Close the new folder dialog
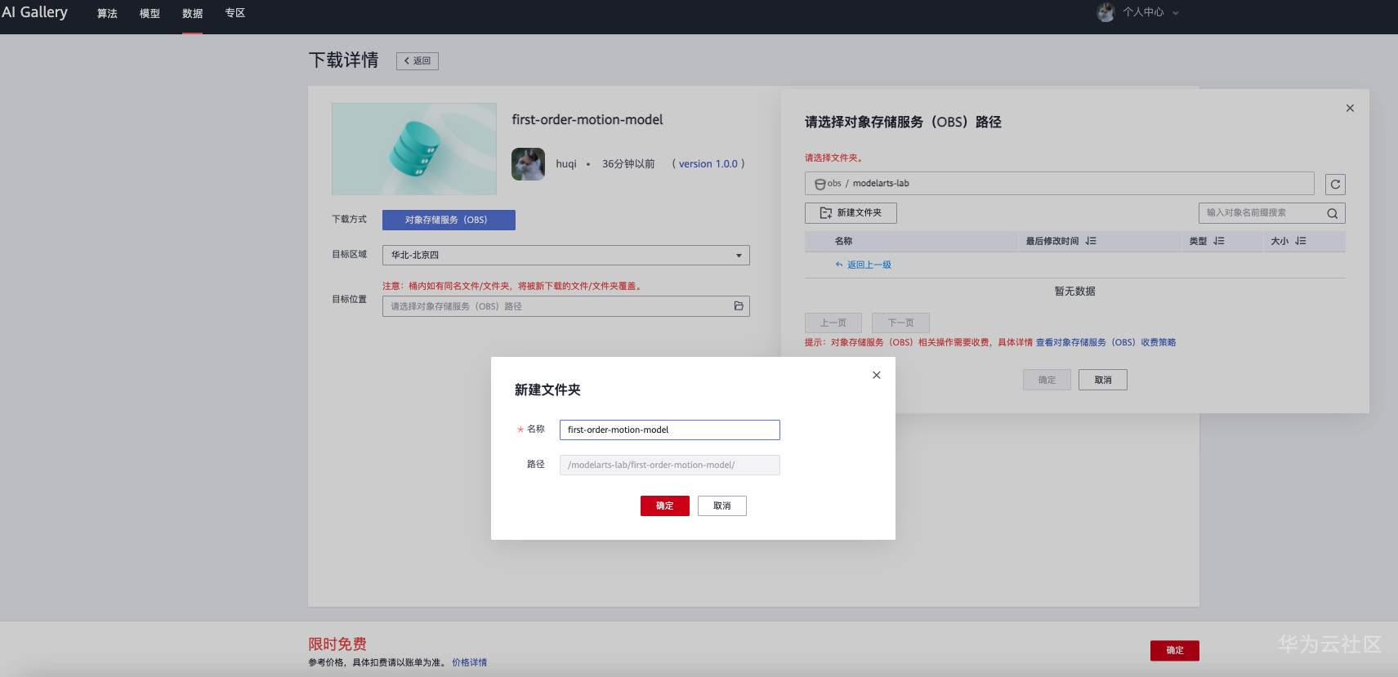 click(877, 375)
